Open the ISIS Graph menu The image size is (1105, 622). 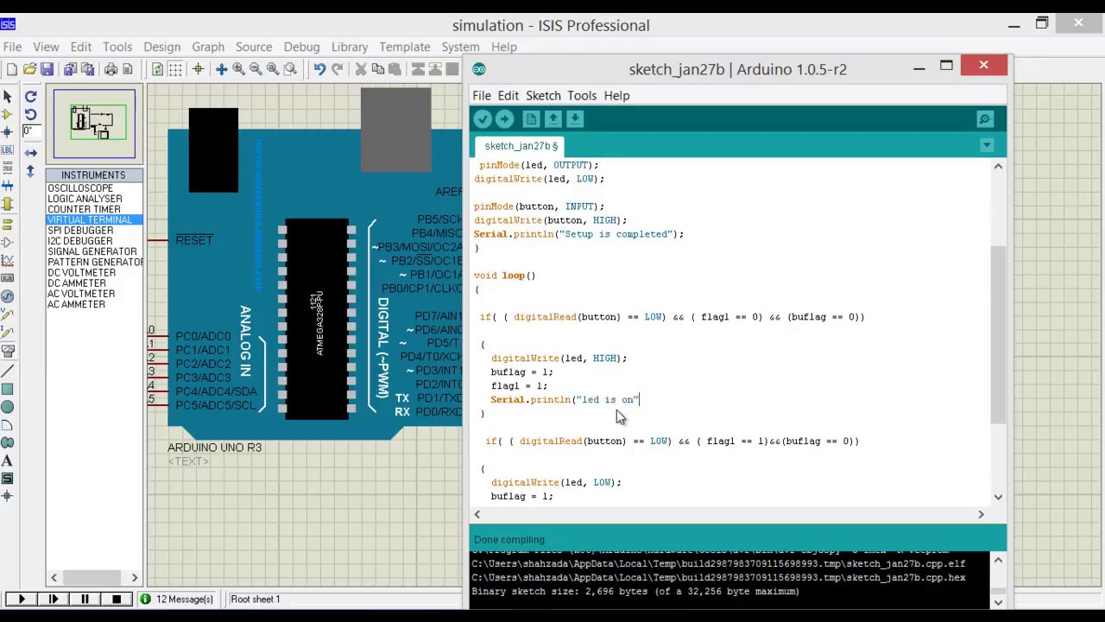coord(208,47)
